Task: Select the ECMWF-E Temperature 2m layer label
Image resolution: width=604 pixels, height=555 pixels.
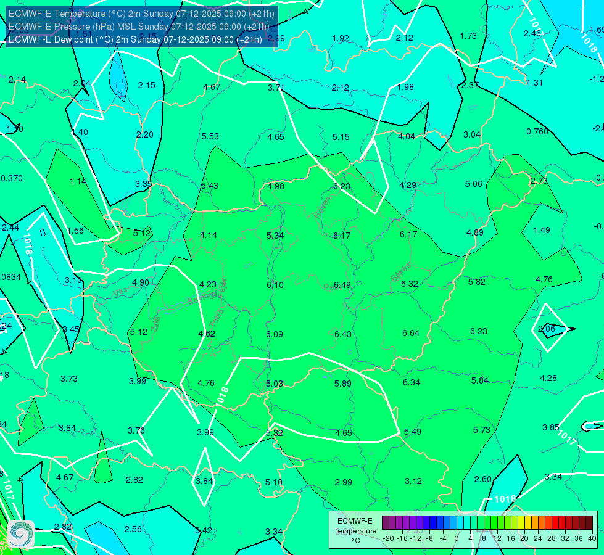Action: (x=141, y=14)
